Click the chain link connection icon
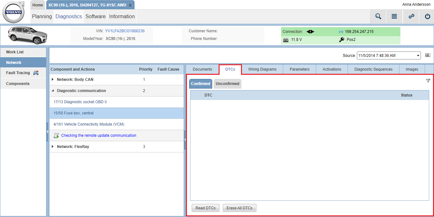 coord(412,16)
